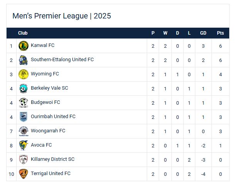The image size is (235, 187).
Task: Click the Budgewoi FC soccer ball logo
Action: point(23,103)
